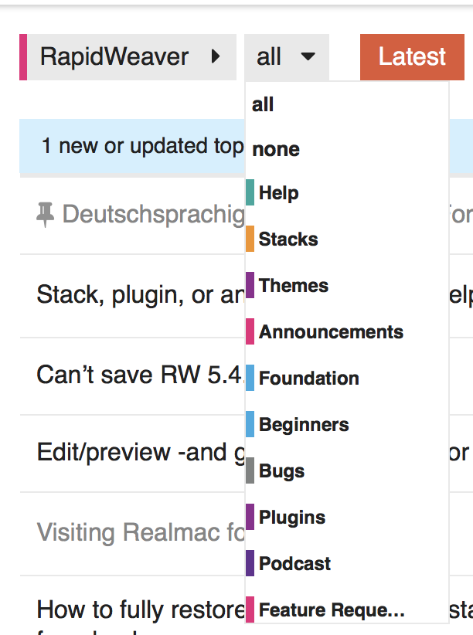The image size is (473, 635).
Task: Choose the Beginners subcategory
Action: coord(304,425)
